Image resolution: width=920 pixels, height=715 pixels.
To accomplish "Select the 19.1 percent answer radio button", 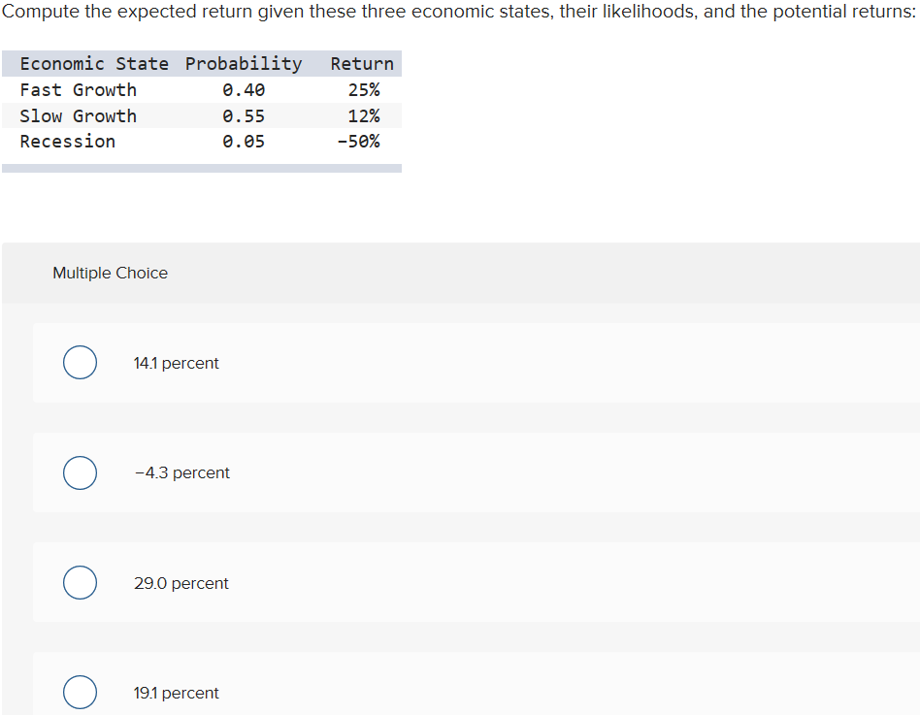I will click(x=80, y=692).
